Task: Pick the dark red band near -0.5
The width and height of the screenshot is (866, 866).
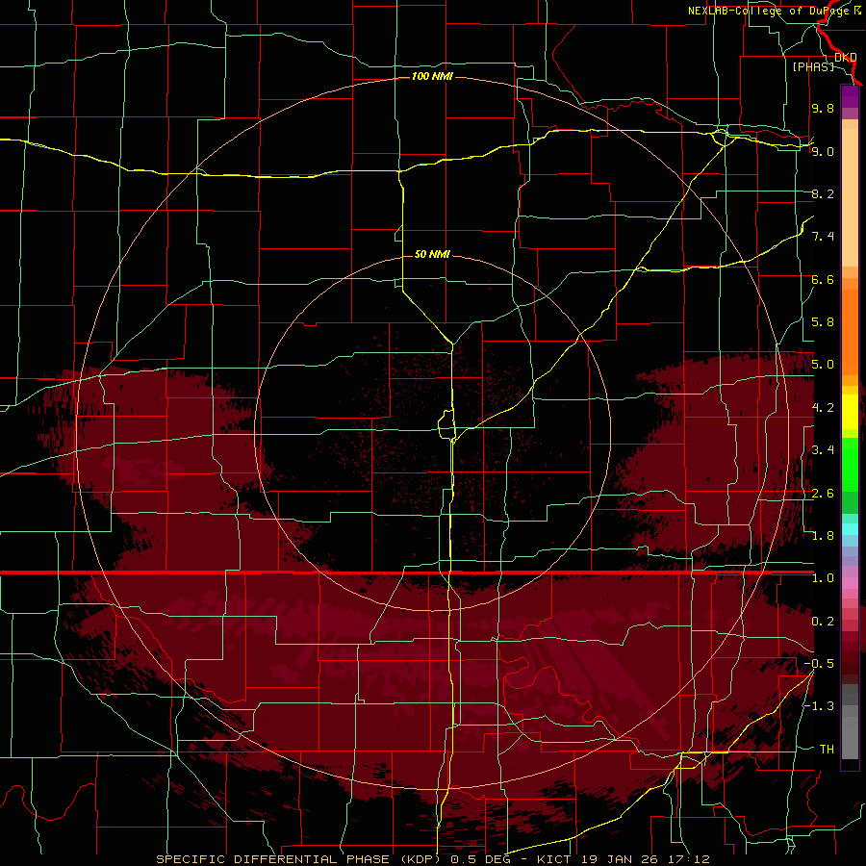Action: click(x=850, y=664)
